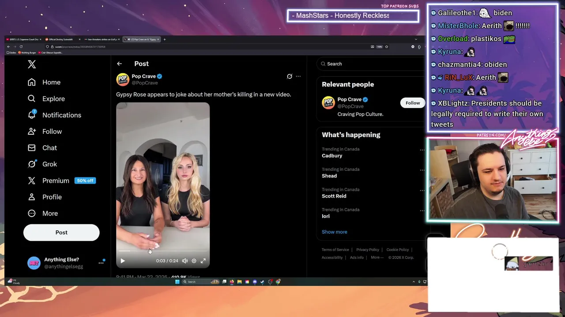Open more options for Scott Reid trend
Screen dimensions: 565x317
pyautogui.click(x=422, y=190)
